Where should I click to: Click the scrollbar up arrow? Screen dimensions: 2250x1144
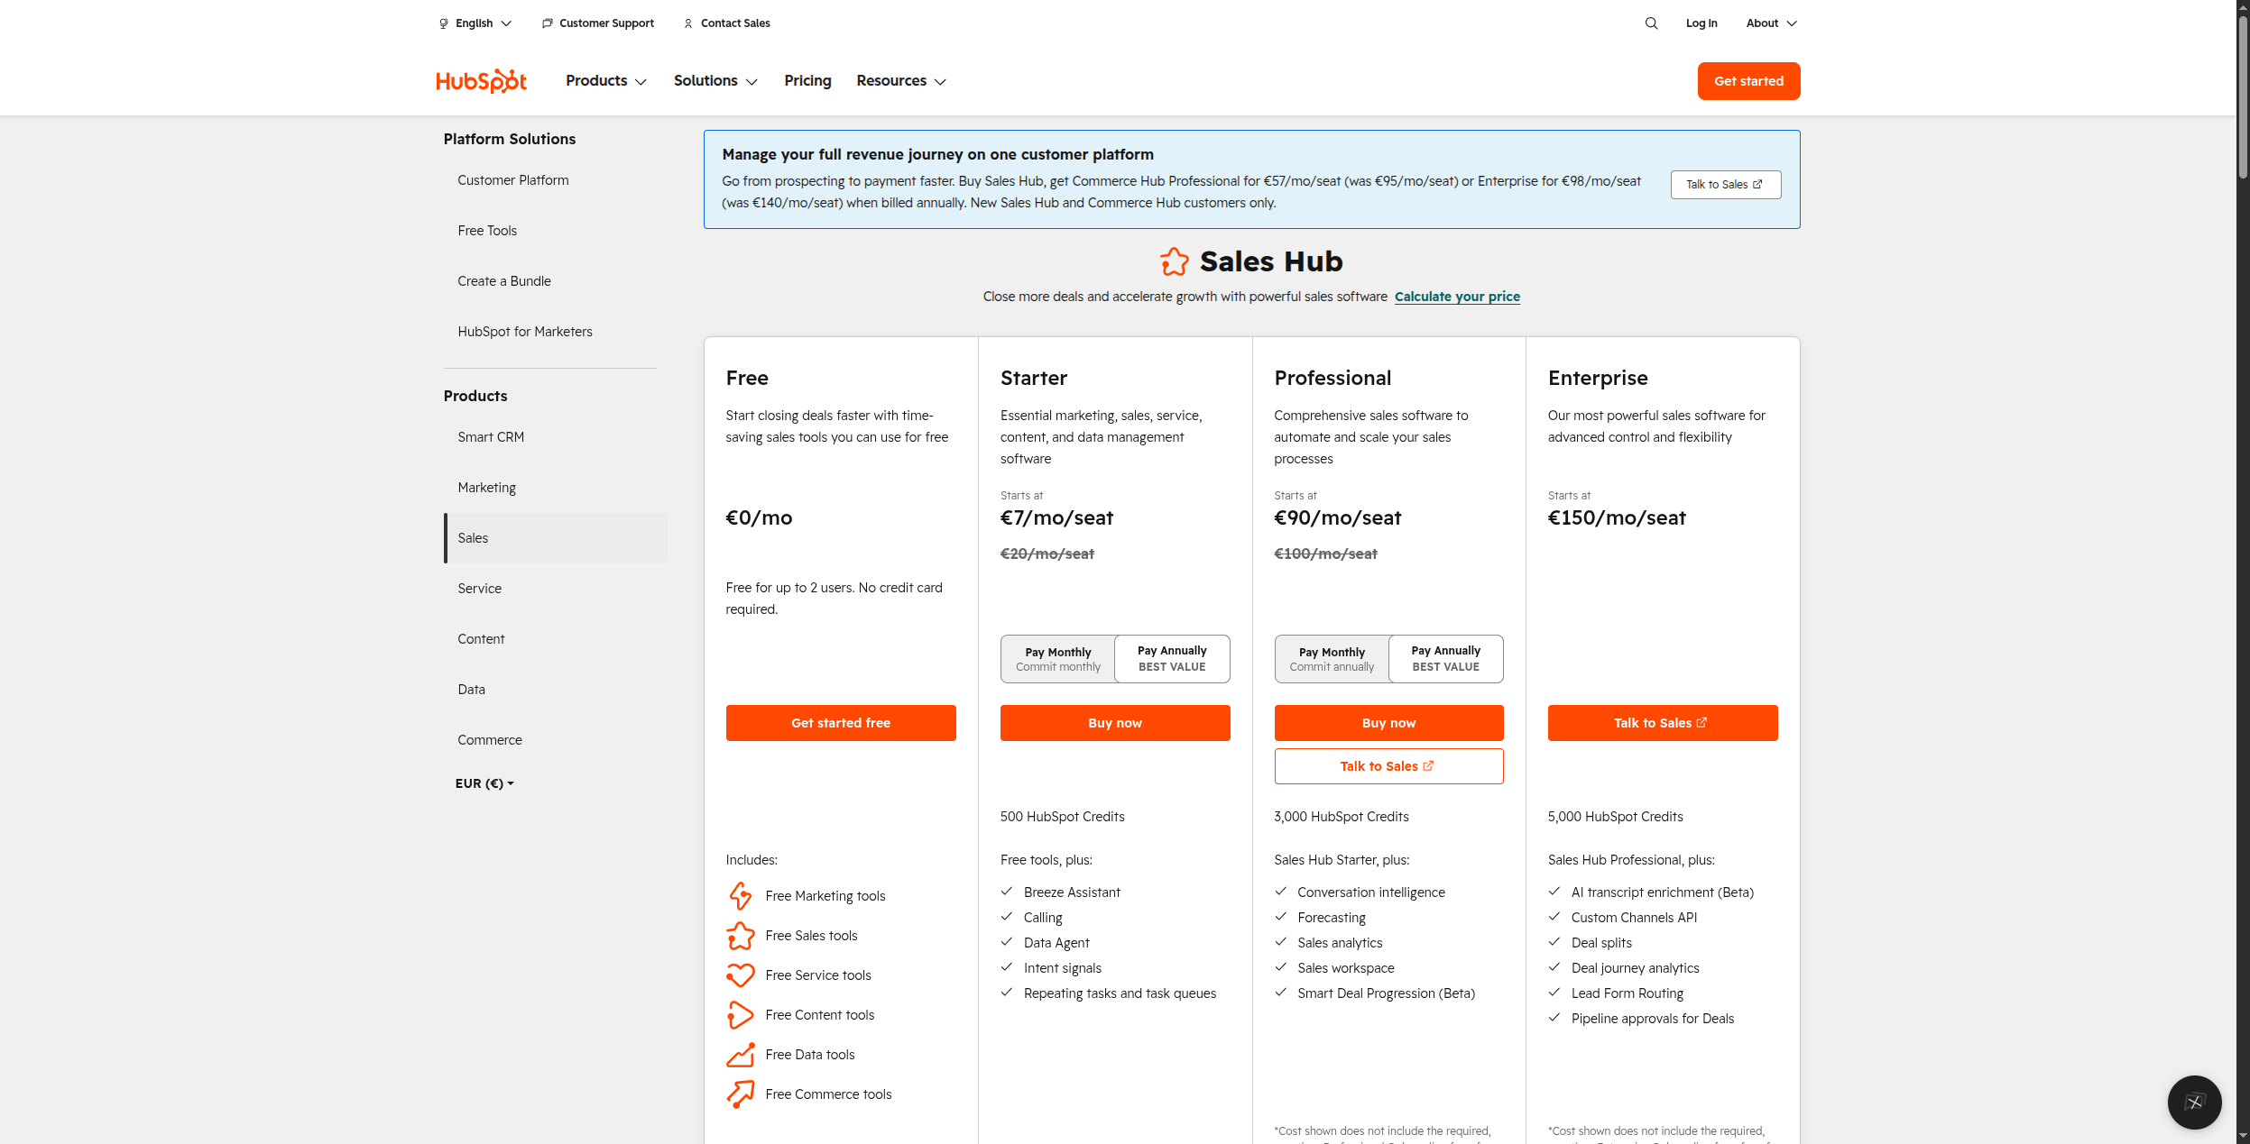pos(2243,6)
